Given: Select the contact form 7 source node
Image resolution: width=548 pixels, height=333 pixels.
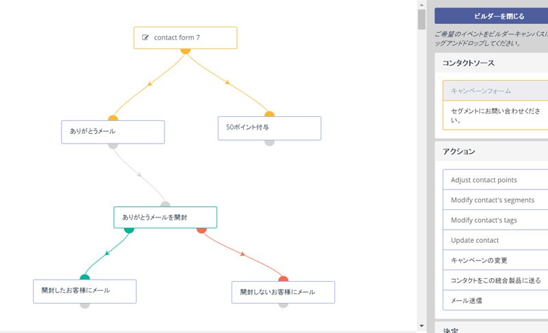Looking at the screenshot, I should tap(185, 38).
